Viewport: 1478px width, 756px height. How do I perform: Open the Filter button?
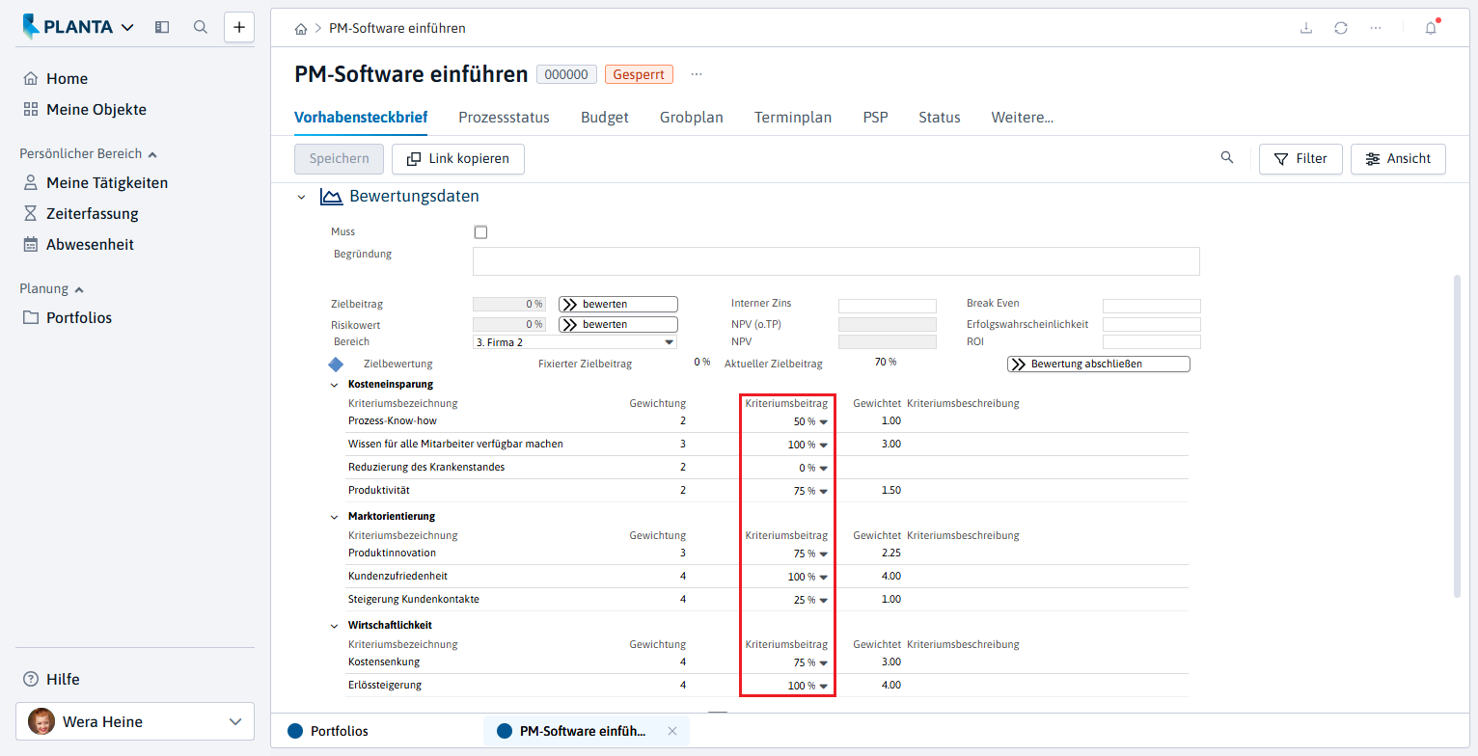(x=1300, y=159)
